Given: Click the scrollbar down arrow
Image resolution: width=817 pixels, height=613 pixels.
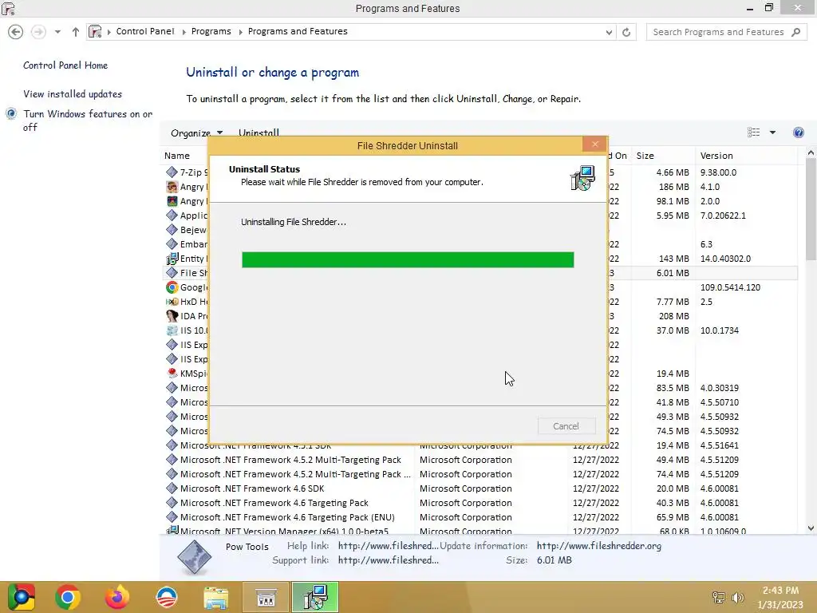Looking at the screenshot, I should click(811, 528).
